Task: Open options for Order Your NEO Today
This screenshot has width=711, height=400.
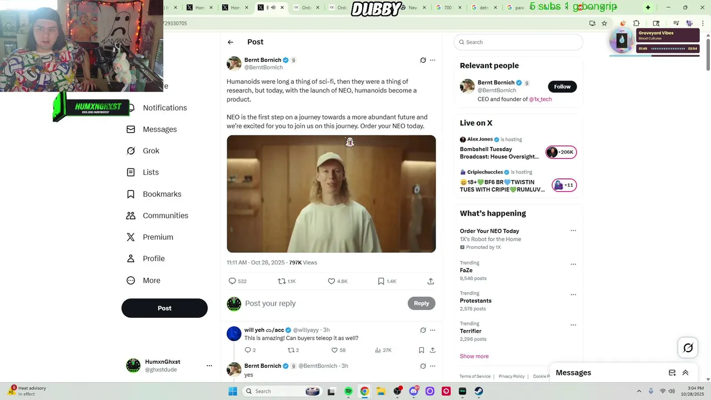Action: (573, 231)
